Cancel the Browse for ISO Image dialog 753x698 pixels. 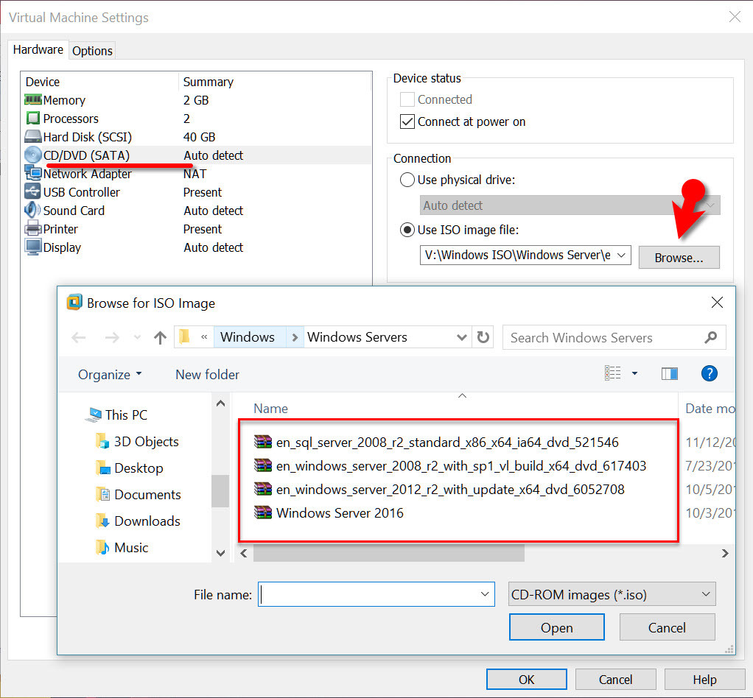667,627
